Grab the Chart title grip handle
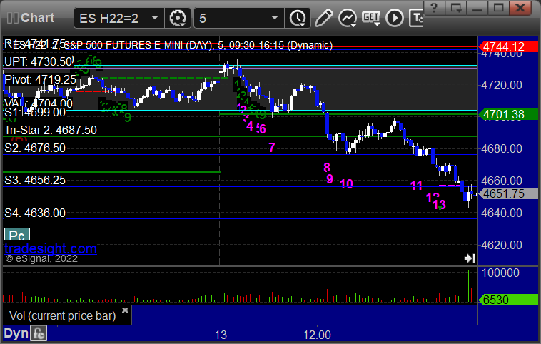541x344 pixels. (x=12, y=18)
